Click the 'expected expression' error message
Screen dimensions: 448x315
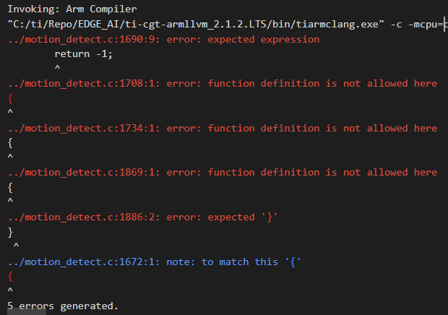pyautogui.click(x=263, y=39)
